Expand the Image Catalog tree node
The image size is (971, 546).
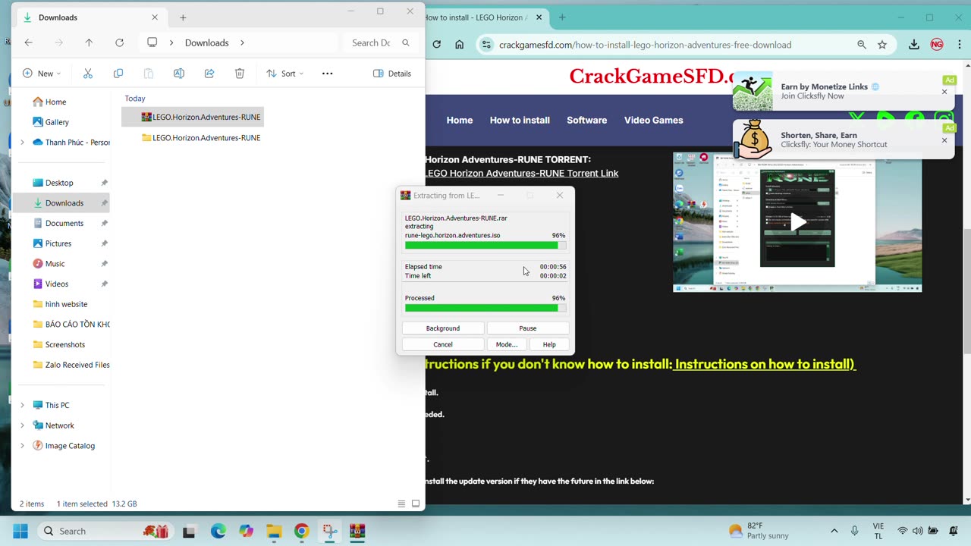22,446
